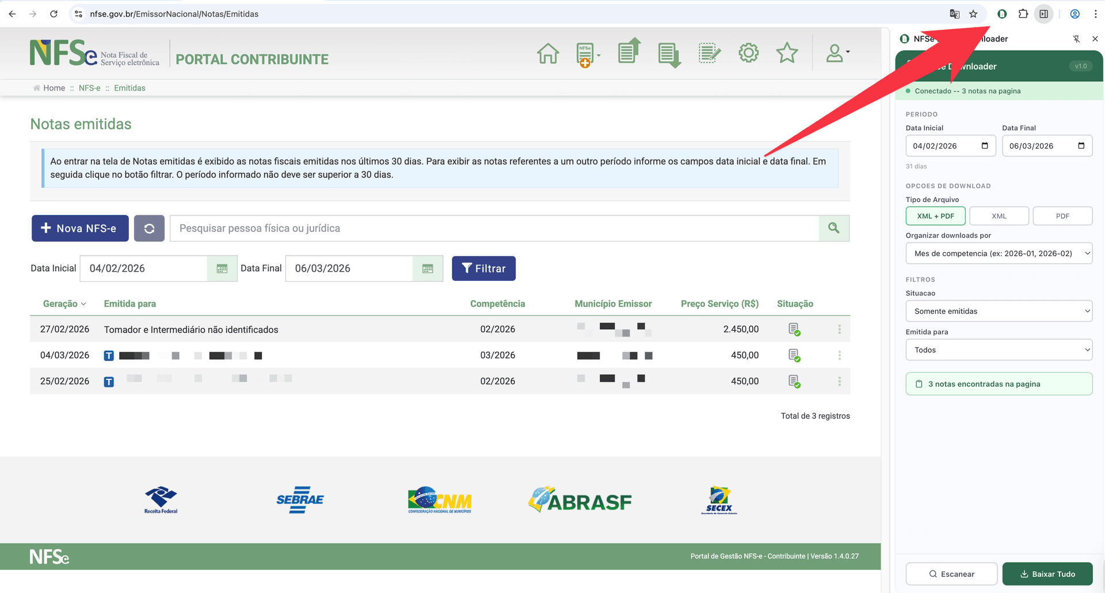This screenshot has width=1105, height=593.
Task: Open the kebab menu on the first note row
Action: point(839,329)
